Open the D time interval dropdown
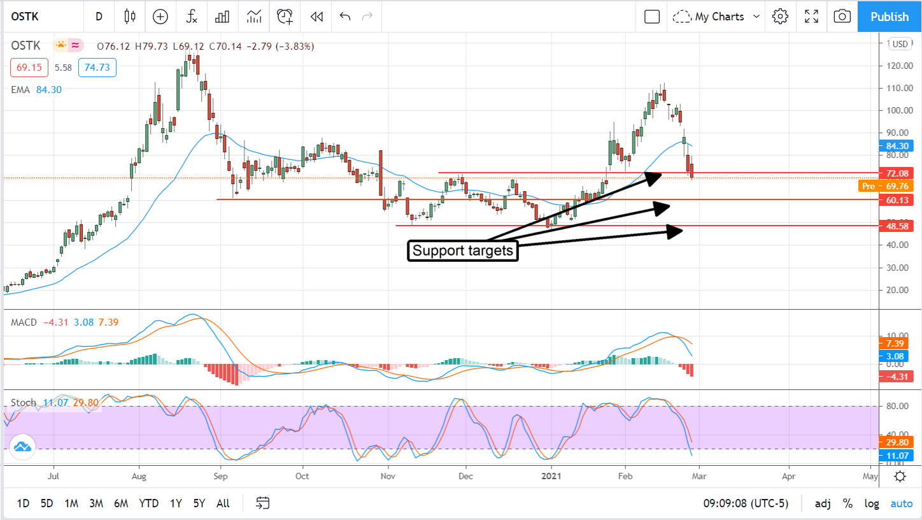 pos(99,17)
